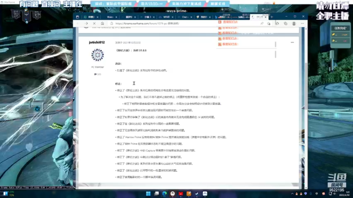Open Task View on taskbar
This screenshot has width=353, height=198.
157,194
